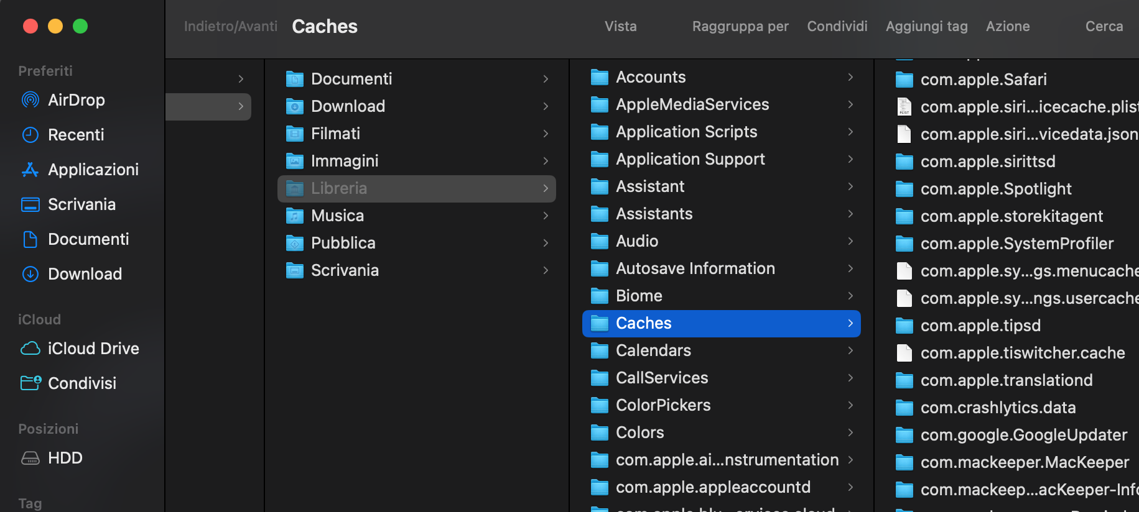Click the com.apple.Safari folder icon
Viewport: 1139px width, 512px height.
904,80
